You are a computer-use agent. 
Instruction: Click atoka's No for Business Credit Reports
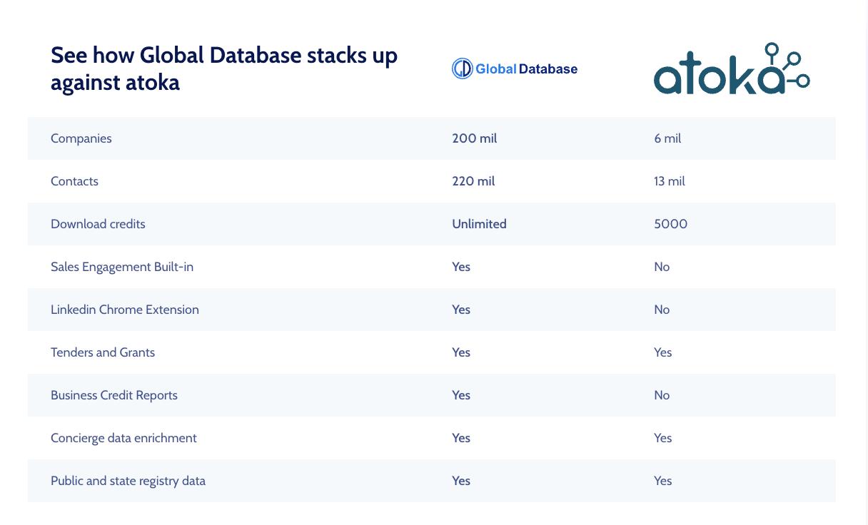coord(662,395)
